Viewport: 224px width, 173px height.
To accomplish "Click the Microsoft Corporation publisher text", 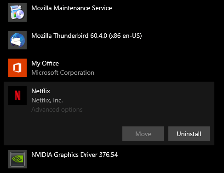I will point(63,72).
